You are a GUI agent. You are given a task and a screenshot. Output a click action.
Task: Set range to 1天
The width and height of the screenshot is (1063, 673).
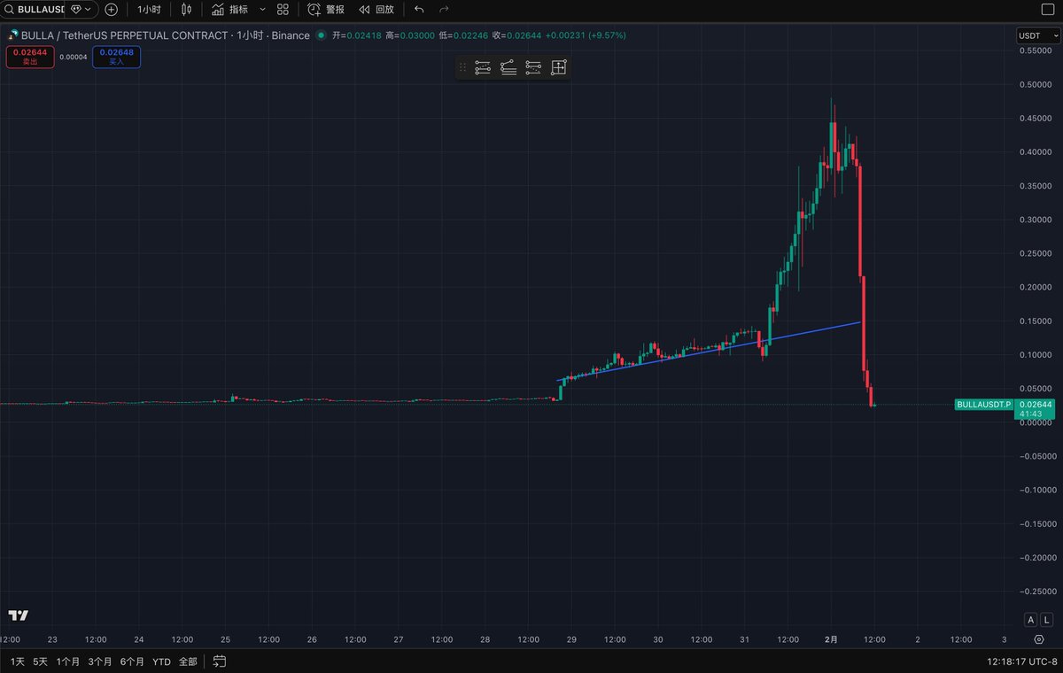[x=17, y=661]
